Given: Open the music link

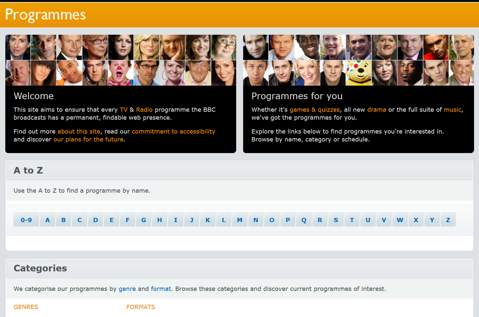Looking at the screenshot, I should click(453, 110).
